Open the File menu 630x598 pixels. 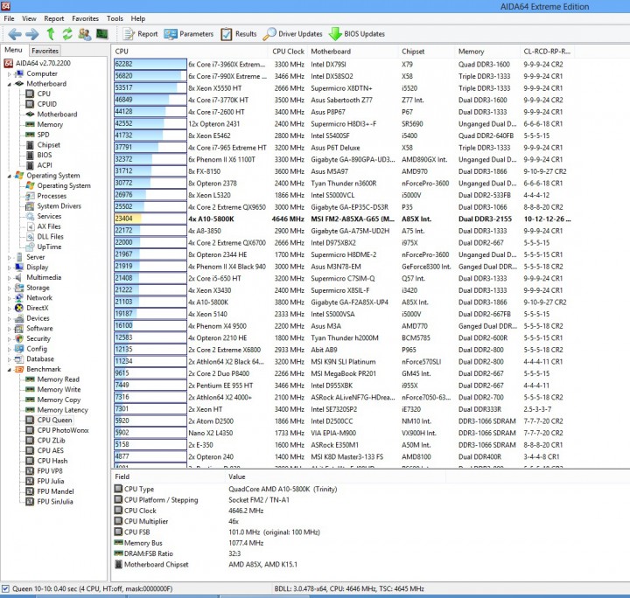9,18
